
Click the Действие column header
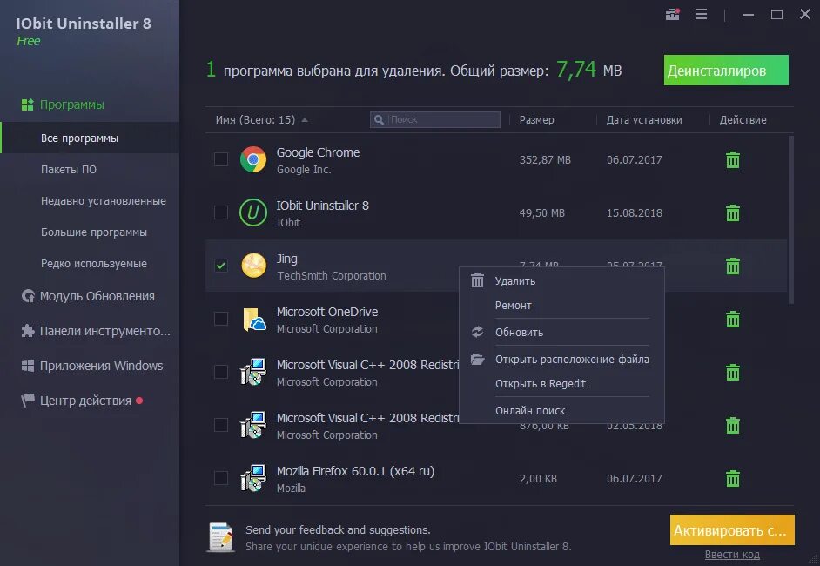[743, 120]
